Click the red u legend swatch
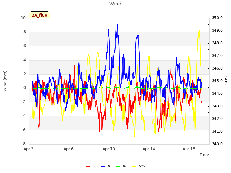 (x=87, y=167)
